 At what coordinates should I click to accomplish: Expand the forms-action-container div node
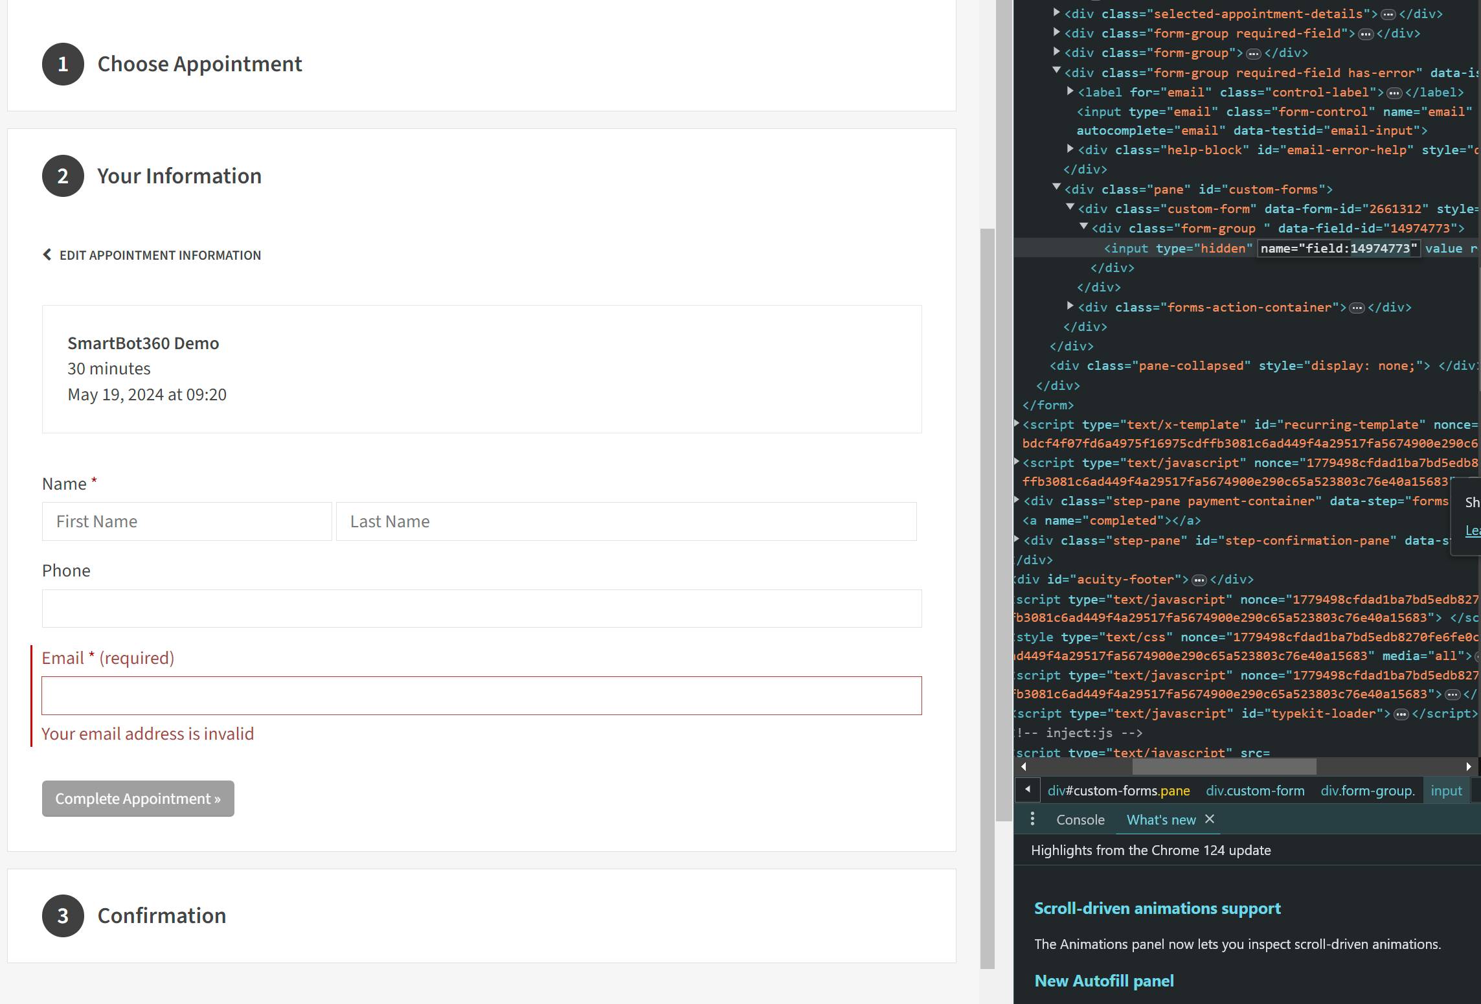pos(1070,306)
